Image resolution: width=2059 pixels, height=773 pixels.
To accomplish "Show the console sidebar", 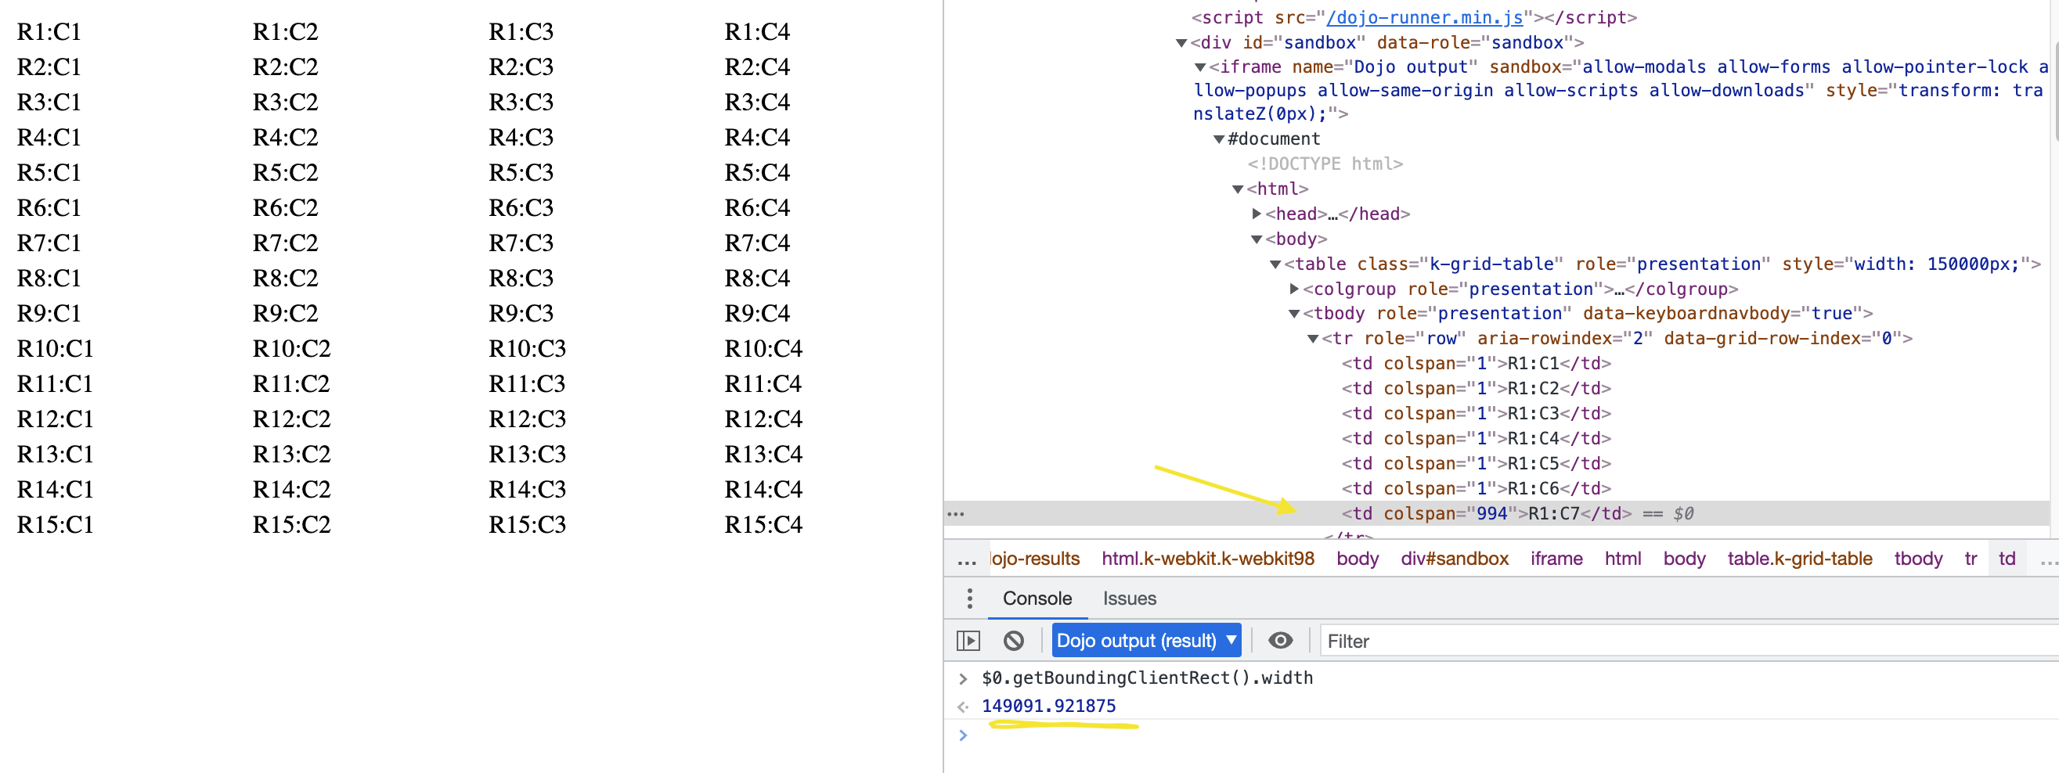I will 968,640.
